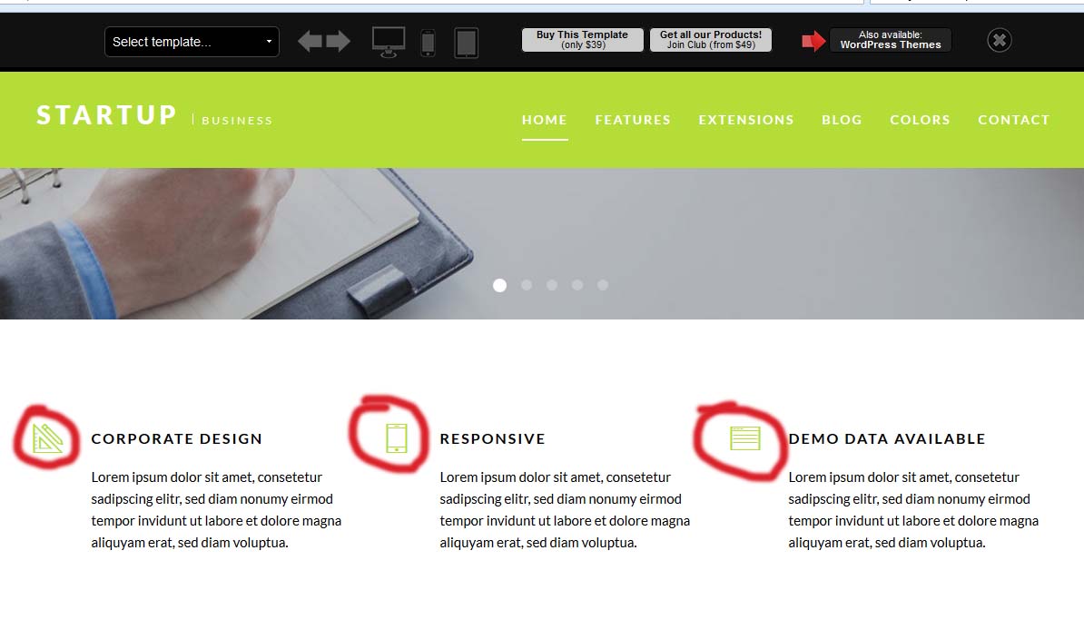Switch to desktop monitor preview
Image resolution: width=1084 pixels, height=629 pixels.
pos(389,42)
